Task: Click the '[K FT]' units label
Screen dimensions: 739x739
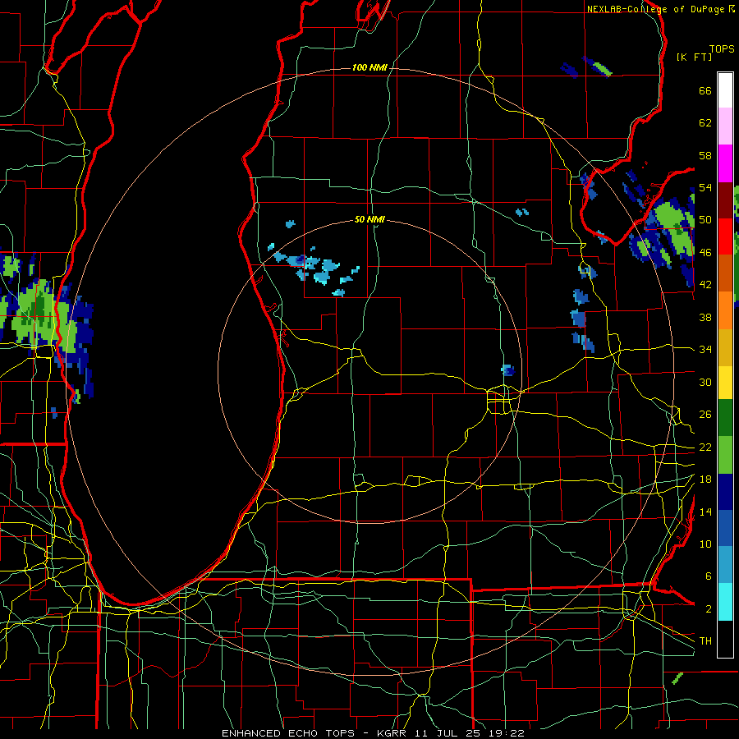Action: [x=694, y=57]
